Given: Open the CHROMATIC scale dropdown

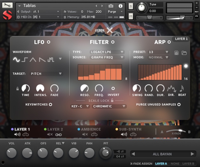Looking at the screenshot, I should [109, 106].
